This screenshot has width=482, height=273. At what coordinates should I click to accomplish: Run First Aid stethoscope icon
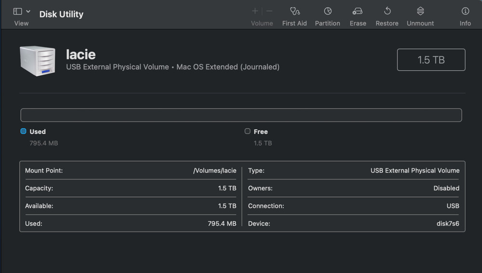[295, 11]
